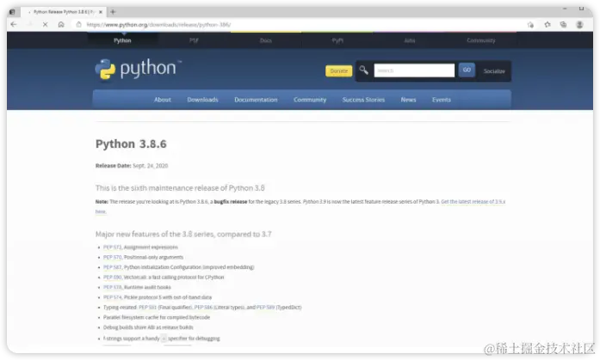Open the PSF top meta tab
The width and height of the screenshot is (600, 360).
194,40
